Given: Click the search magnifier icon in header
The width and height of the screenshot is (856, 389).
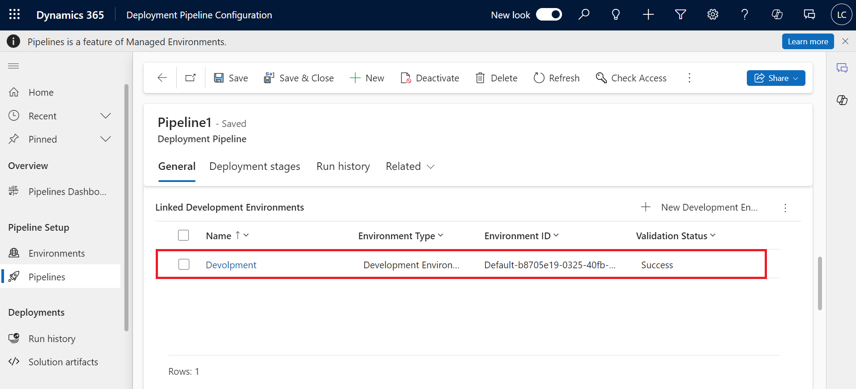Looking at the screenshot, I should (x=583, y=15).
